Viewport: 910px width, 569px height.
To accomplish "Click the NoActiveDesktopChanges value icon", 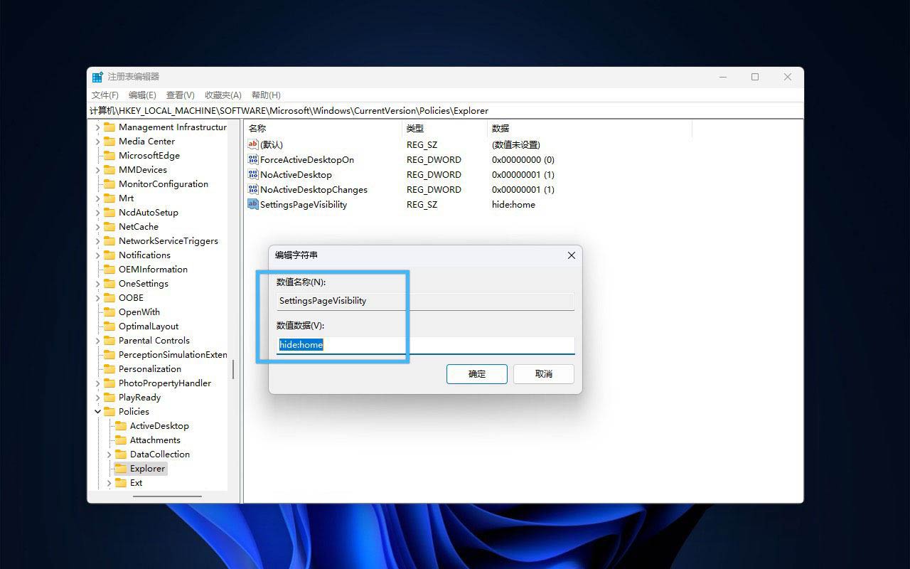I will (252, 190).
